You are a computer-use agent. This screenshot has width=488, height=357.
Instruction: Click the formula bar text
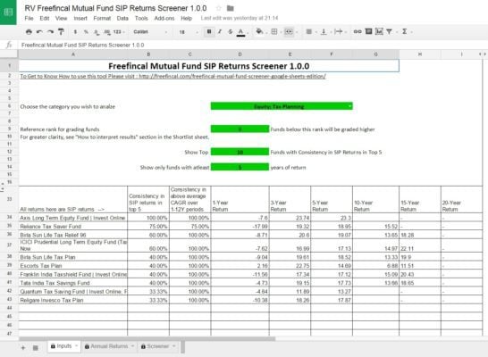click(x=82, y=45)
